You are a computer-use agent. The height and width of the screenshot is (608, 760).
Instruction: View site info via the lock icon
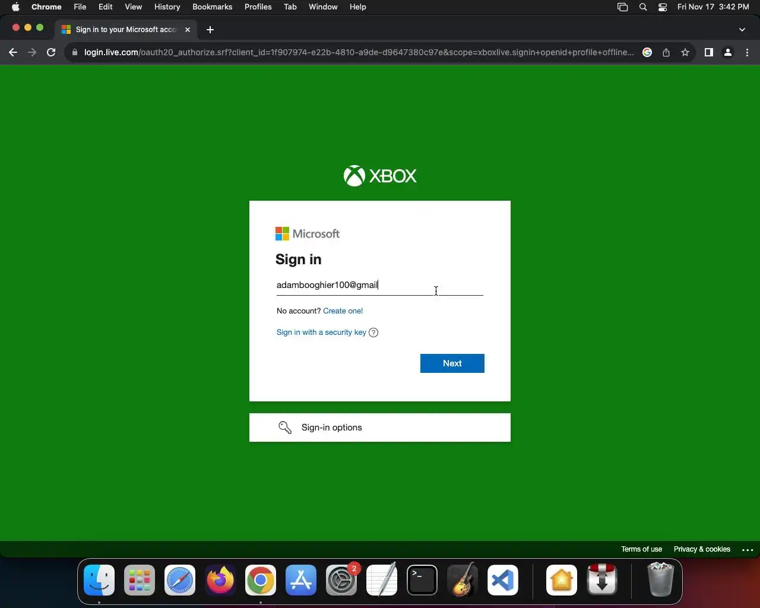74,52
